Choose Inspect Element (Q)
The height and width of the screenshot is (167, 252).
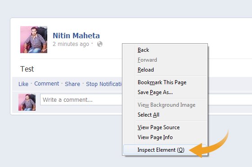click(x=165, y=150)
